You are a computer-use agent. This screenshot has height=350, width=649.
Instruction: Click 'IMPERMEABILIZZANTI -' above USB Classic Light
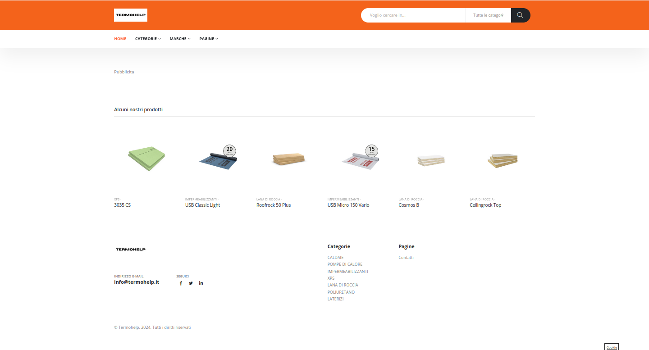(x=202, y=199)
